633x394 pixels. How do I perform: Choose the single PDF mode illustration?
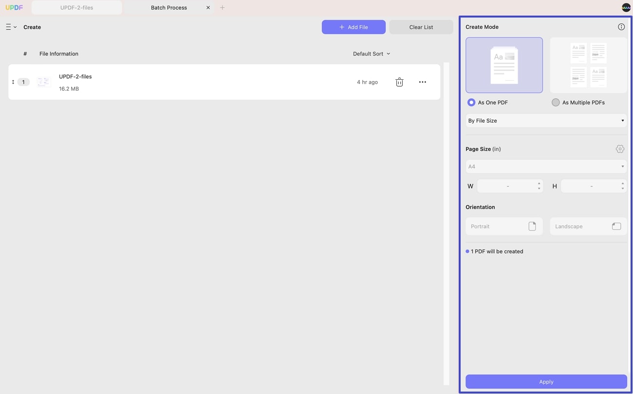[x=504, y=65]
